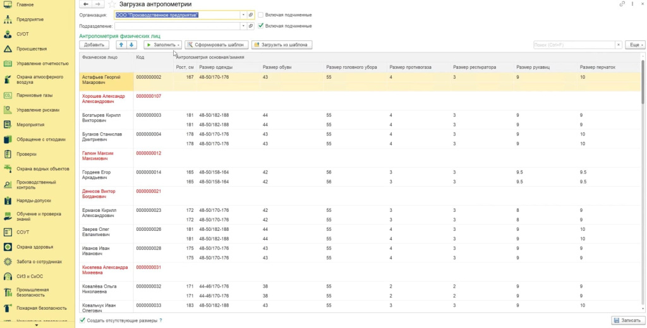Open the Заполнить dropdown menu
The height and width of the screenshot is (328, 647).
[x=162, y=45]
